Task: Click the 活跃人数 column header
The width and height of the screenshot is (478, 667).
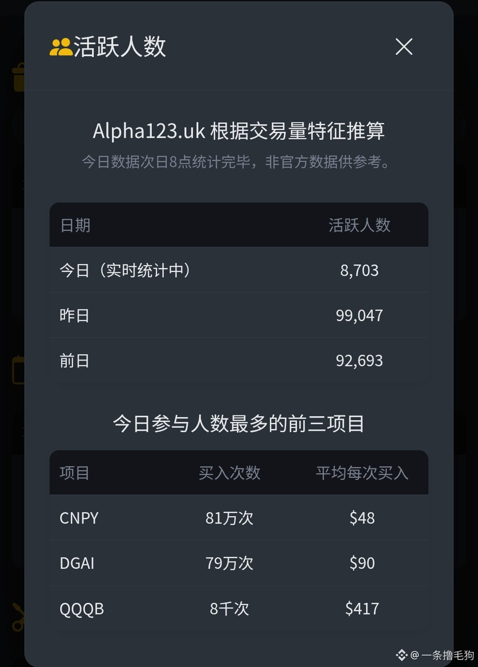Action: coord(359,225)
